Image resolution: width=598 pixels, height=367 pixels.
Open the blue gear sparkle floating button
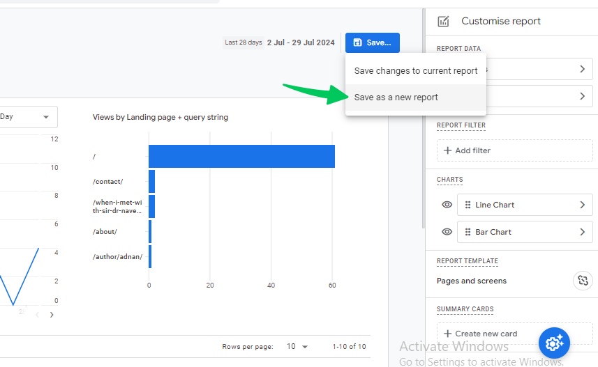554,343
